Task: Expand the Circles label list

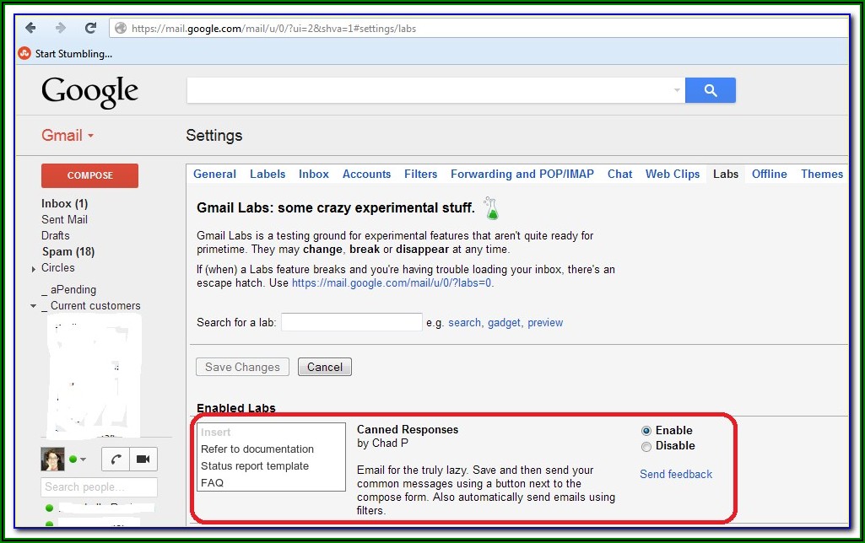Action: pos(33,268)
